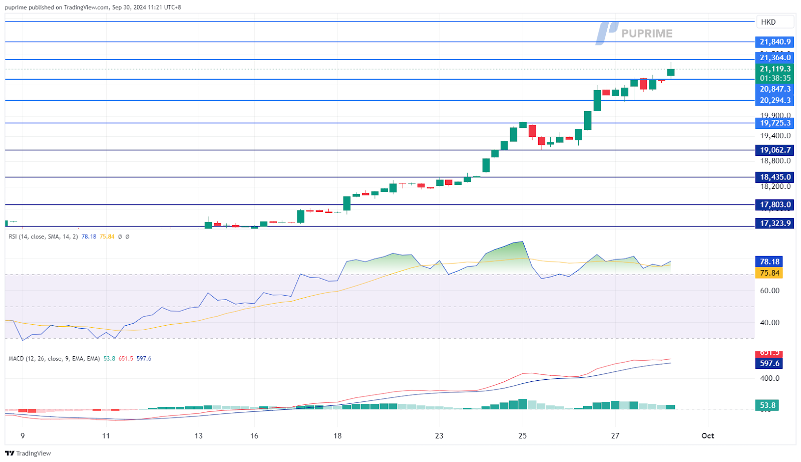This screenshot has height=462, width=801.
Task: Click the date label 11 on time axis
Action: click(x=106, y=436)
